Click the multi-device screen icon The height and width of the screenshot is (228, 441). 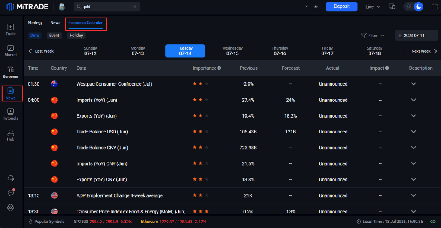click(392, 6)
